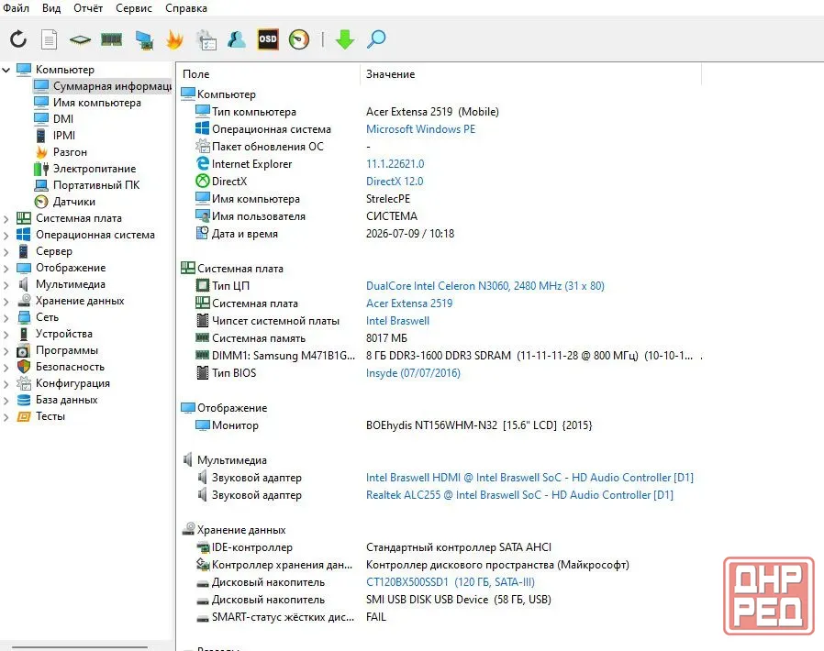
Task: Click the green download arrow icon
Action: coord(345,39)
